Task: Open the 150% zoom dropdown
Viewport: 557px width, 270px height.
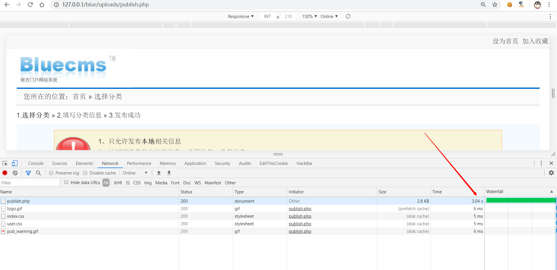Action: point(309,17)
